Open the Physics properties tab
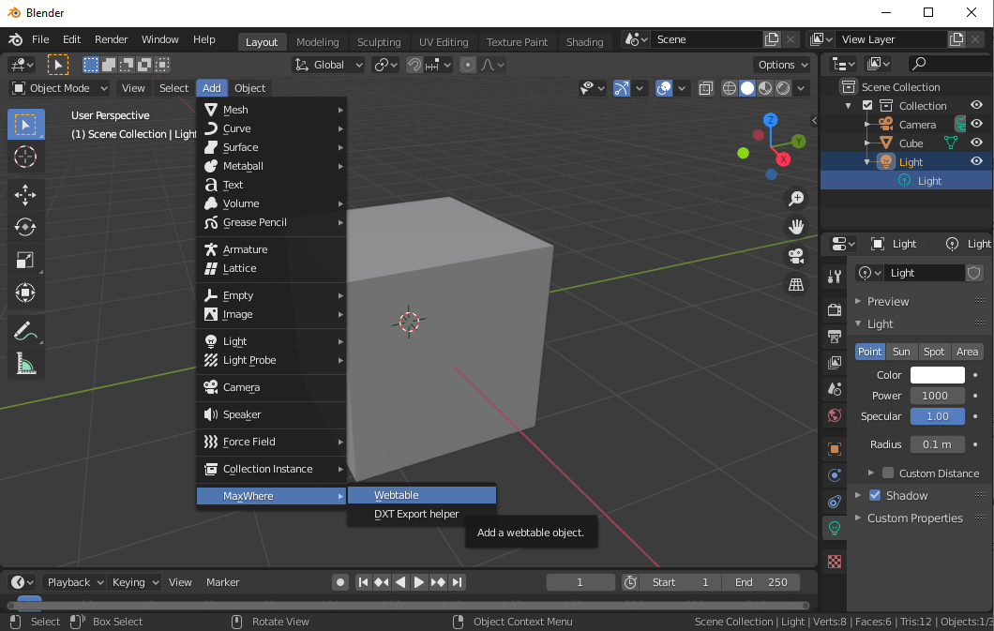The height and width of the screenshot is (631, 994). pos(835,475)
